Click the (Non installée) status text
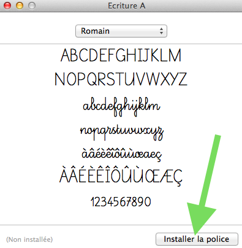The image size is (242, 248). [29, 239]
